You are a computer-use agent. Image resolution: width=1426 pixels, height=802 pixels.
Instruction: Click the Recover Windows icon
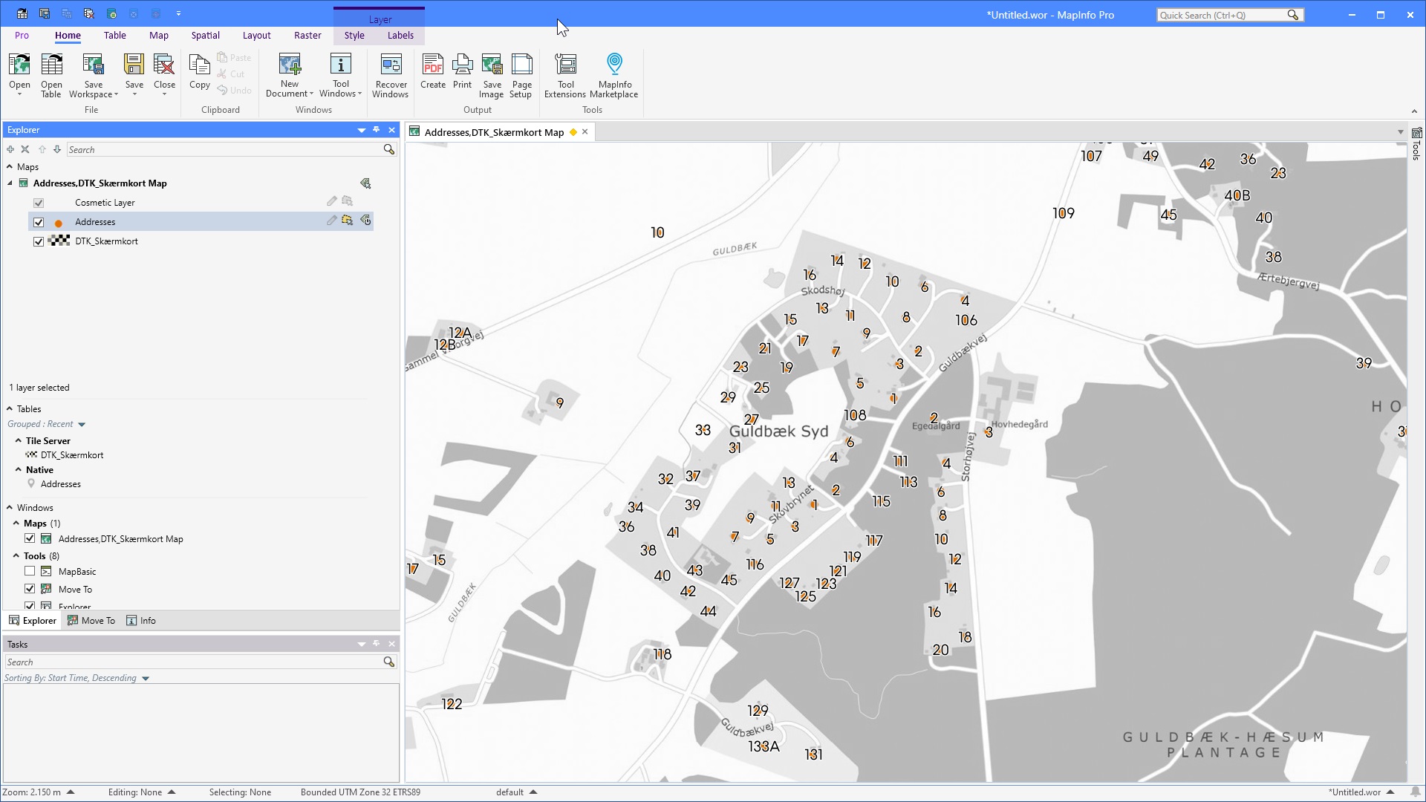coord(391,65)
